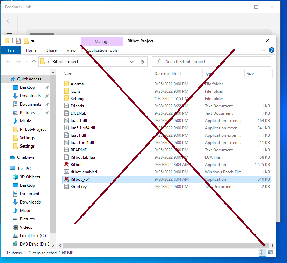Click the New folder quick access icon
This screenshot has width=287, height=263.
tap(26, 41)
